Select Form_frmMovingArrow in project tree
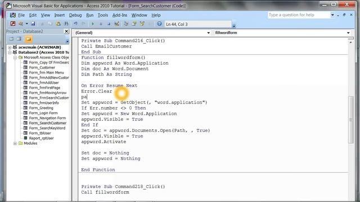Image resolution: width=360 pixels, height=202 pixels. click(48, 93)
